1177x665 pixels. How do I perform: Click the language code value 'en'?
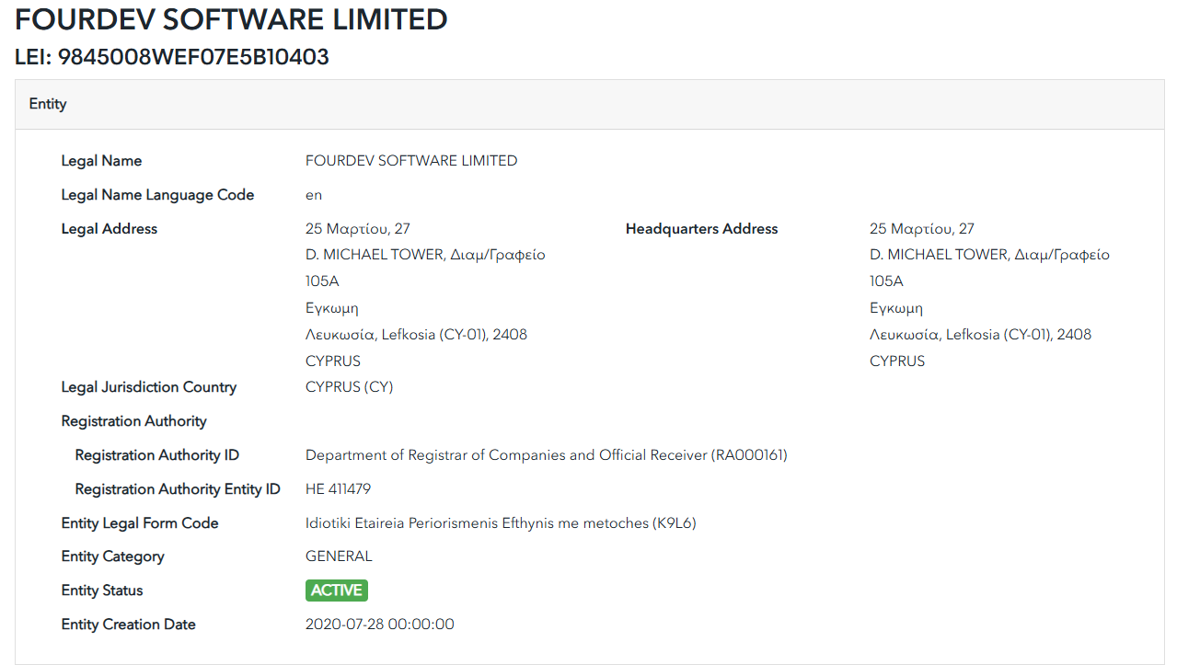pyautogui.click(x=314, y=195)
